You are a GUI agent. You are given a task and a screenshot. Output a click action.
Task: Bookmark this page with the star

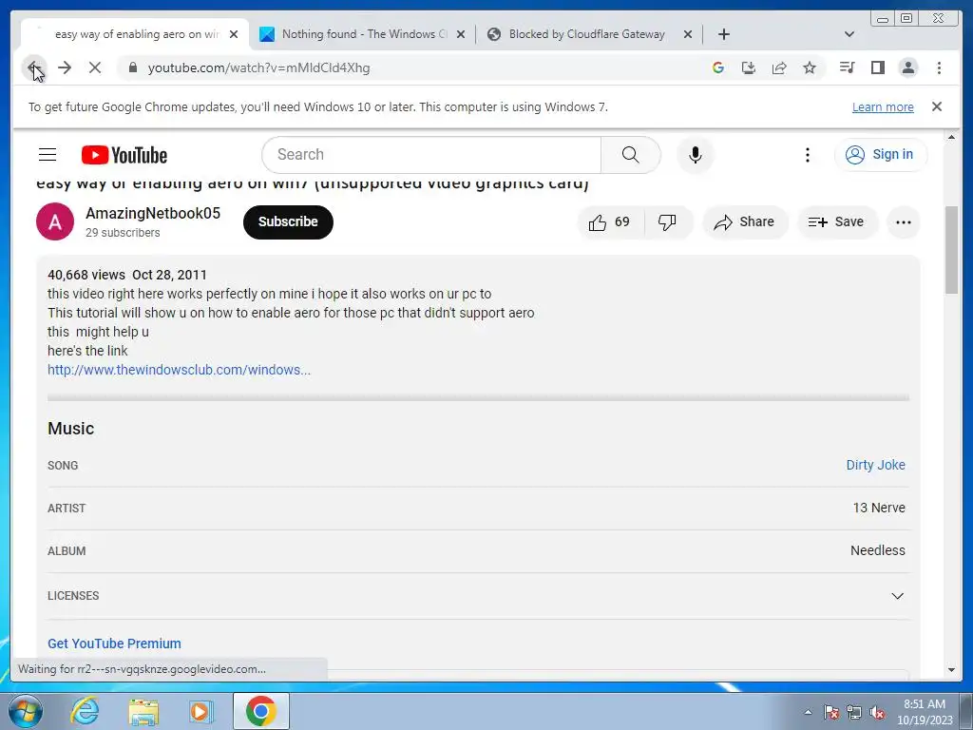[810, 67]
